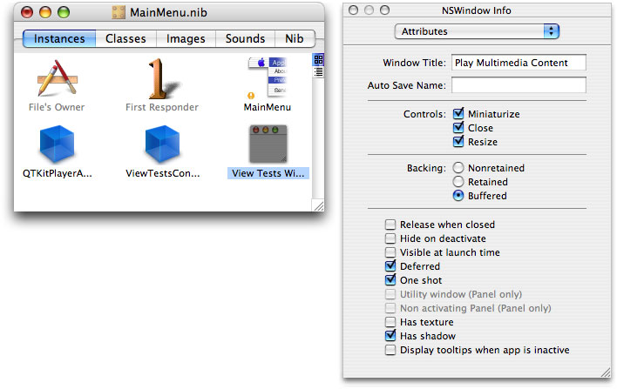Click the MainMenu.nib yellow minimize button
The width and height of the screenshot is (617, 389).
pos(45,12)
